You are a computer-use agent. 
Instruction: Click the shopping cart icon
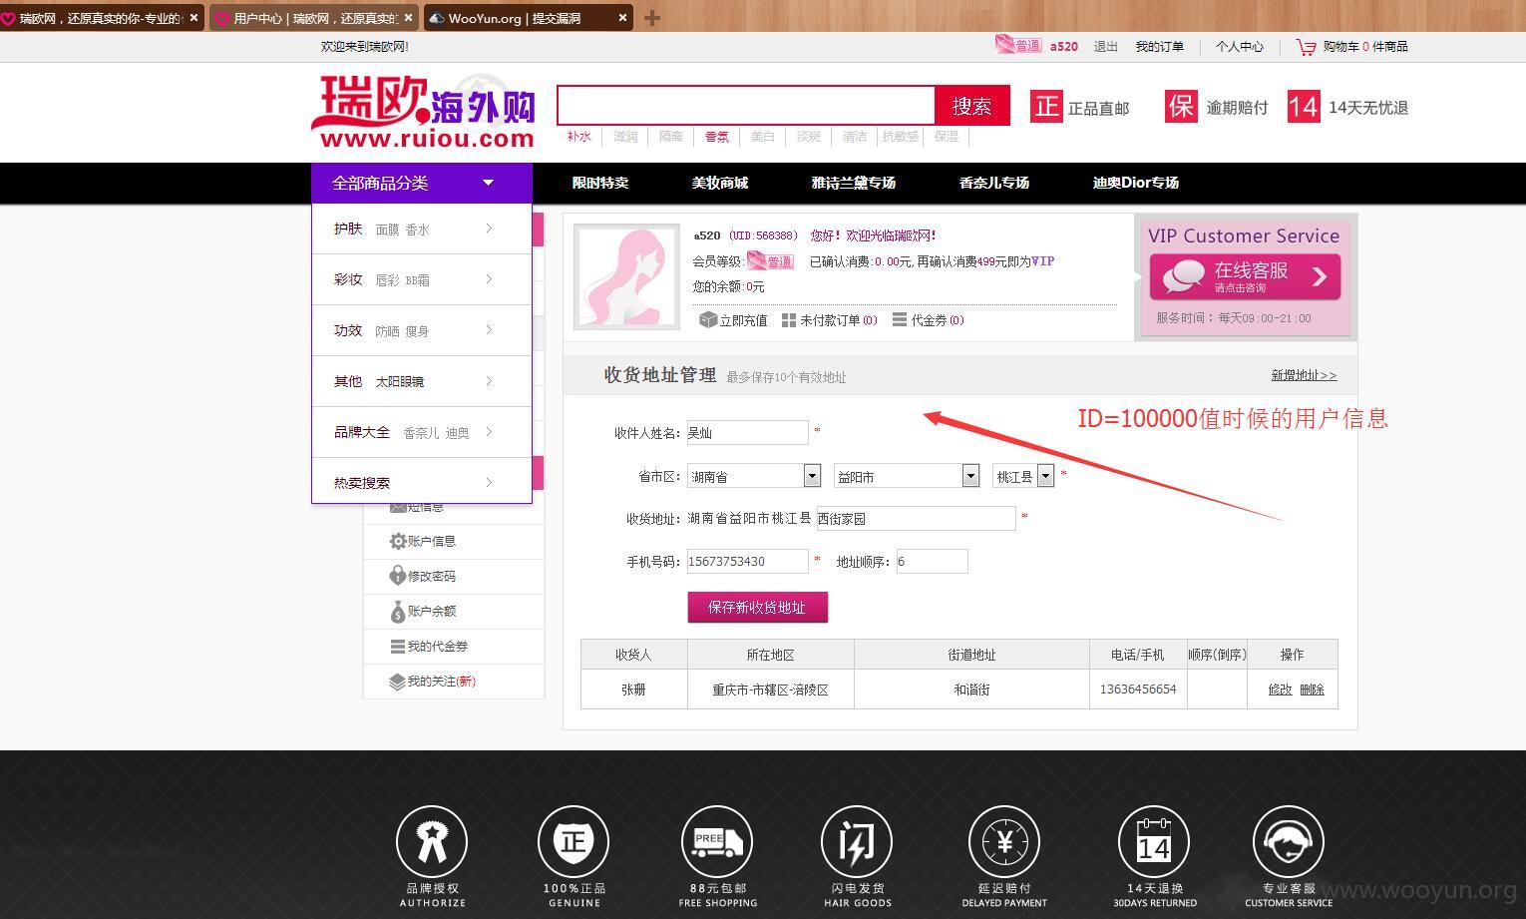click(1306, 47)
